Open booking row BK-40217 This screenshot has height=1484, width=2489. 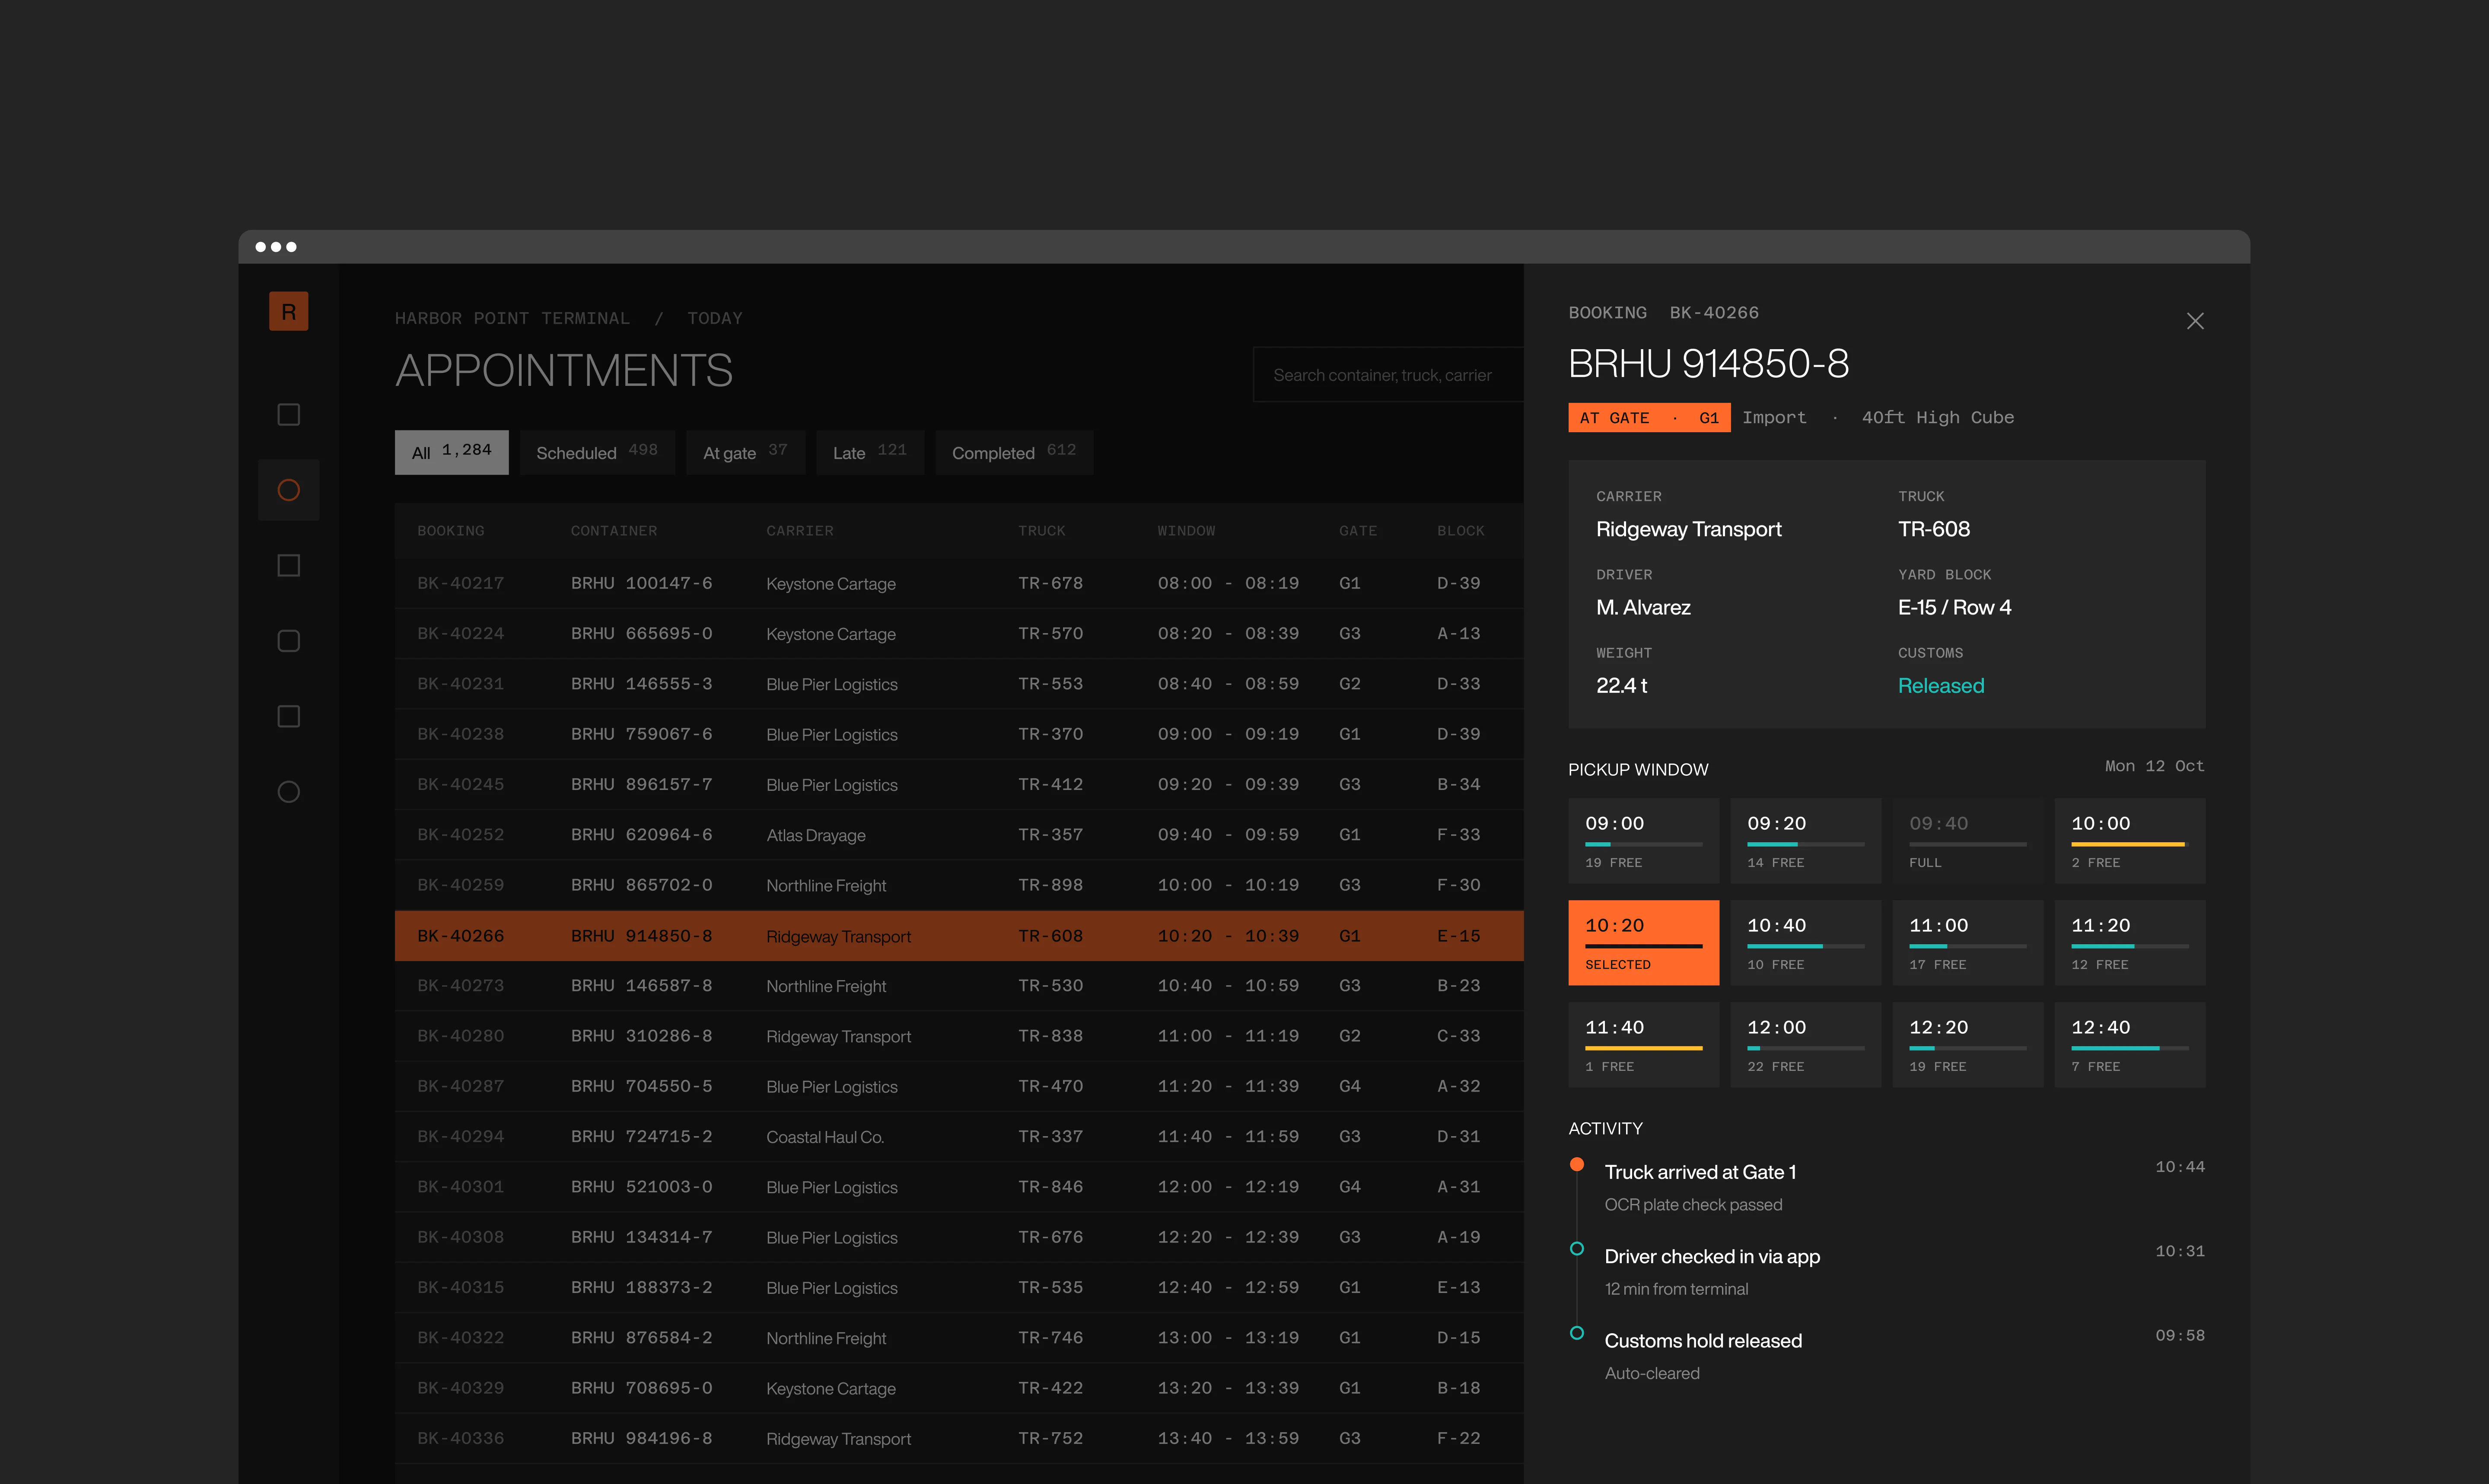pyautogui.click(x=958, y=583)
